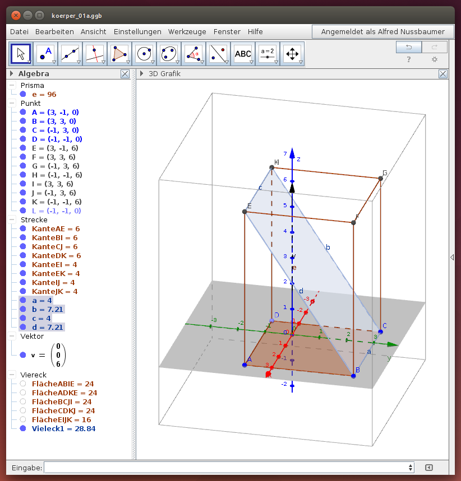The image size is (461, 481).
Task: Click into the Eingabe input field
Action: coord(226,468)
